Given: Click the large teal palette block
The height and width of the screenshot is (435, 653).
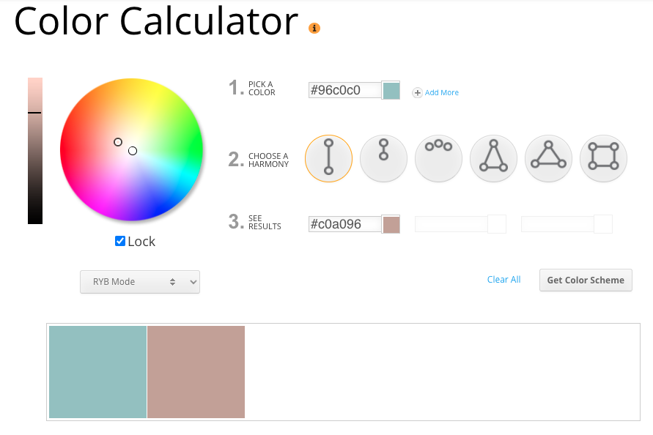Looking at the screenshot, I should [98, 372].
